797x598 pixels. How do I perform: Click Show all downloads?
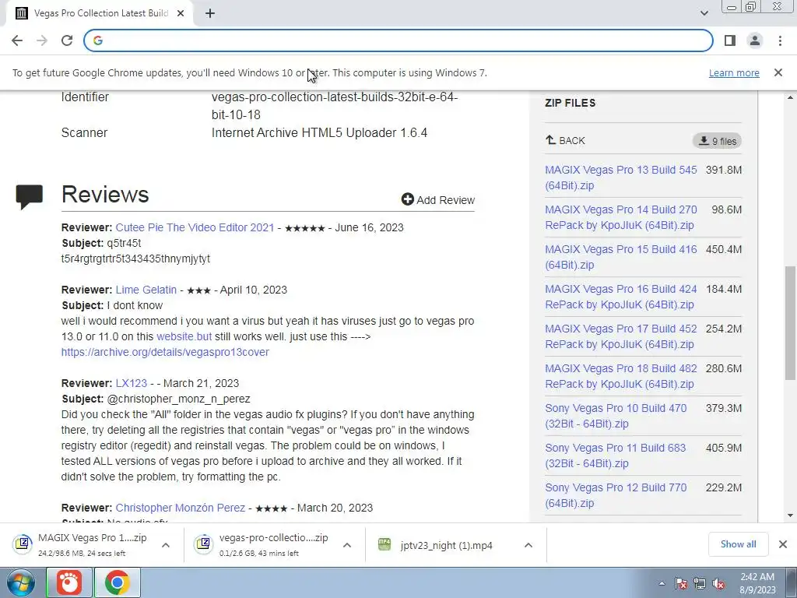click(x=738, y=544)
